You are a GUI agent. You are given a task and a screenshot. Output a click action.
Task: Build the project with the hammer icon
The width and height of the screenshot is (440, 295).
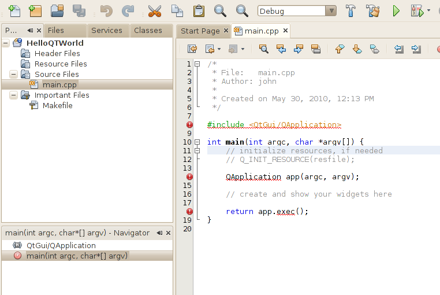[350, 10]
